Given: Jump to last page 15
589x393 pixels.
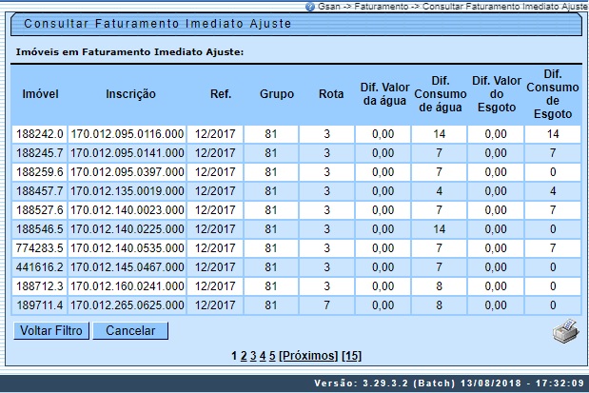Looking at the screenshot, I should tap(351, 356).
